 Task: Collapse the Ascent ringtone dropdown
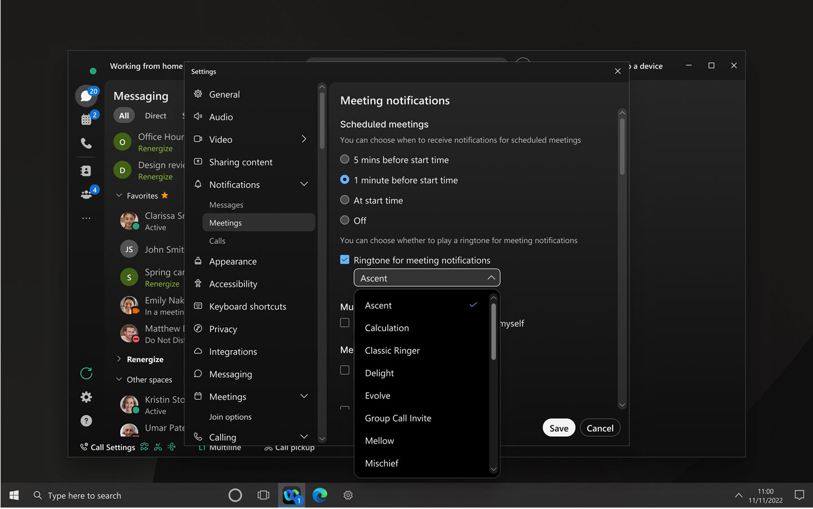tap(491, 278)
